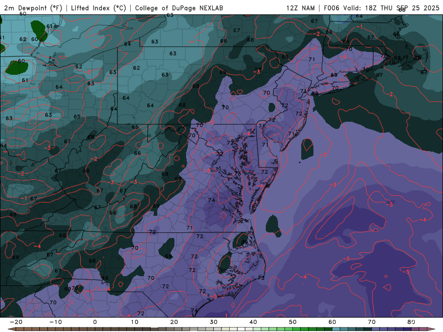The height and width of the screenshot is (332, 443).
Task: Click the 20 label on the color scale
Action: click(x=174, y=322)
